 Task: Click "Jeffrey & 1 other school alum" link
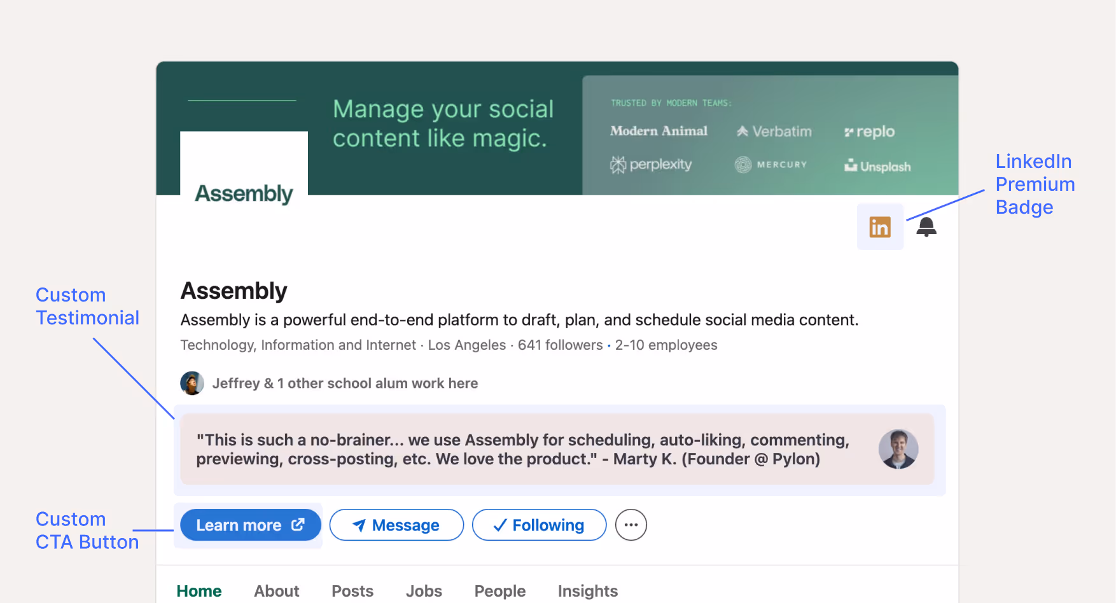[x=345, y=383]
